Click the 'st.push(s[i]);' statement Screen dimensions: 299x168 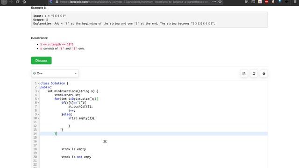[x=80, y=106]
